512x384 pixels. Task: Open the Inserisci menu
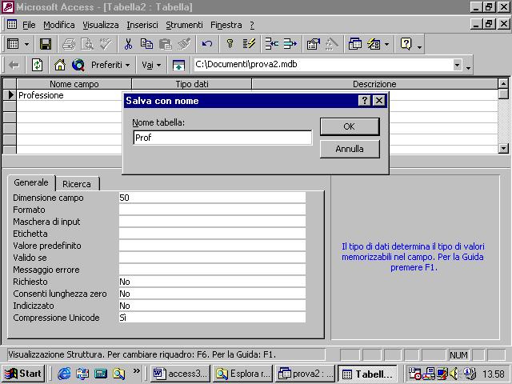[x=142, y=25]
